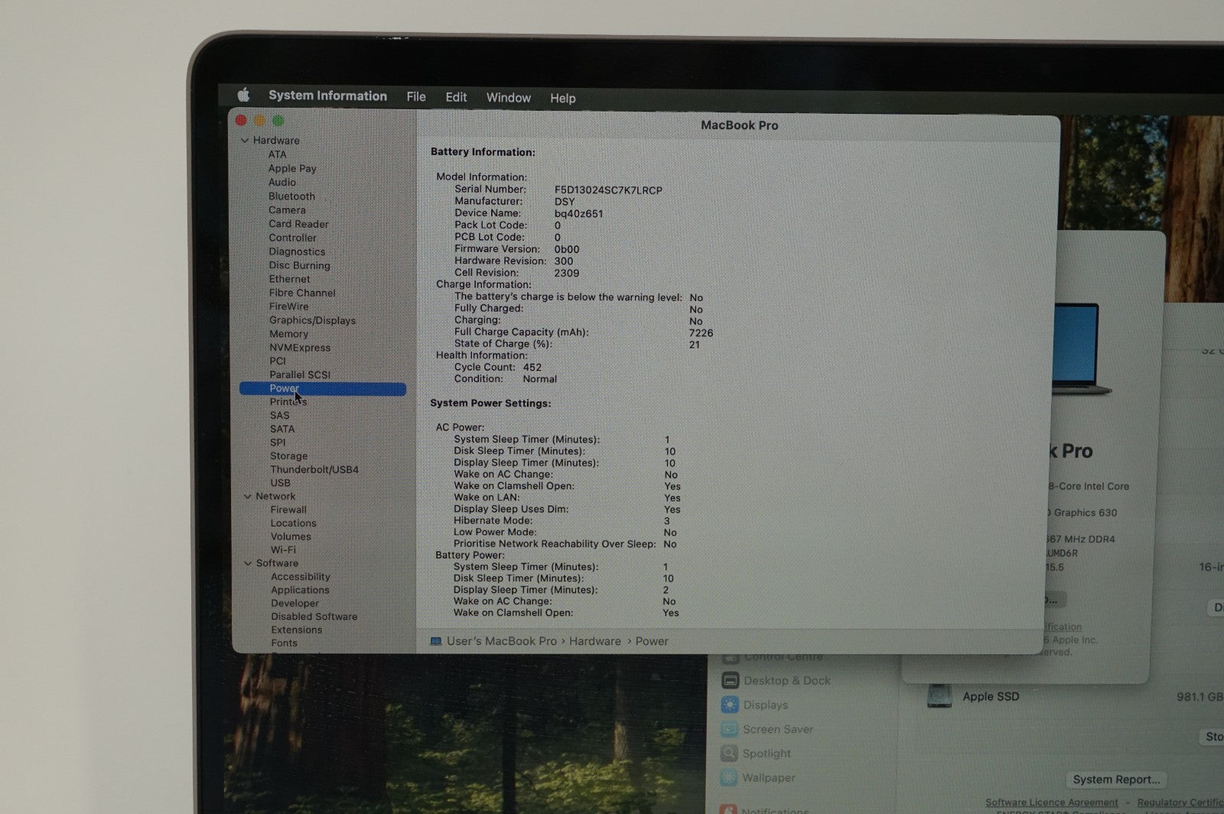Collapse the Network section chevron
This screenshot has width=1224, height=814.
247,497
